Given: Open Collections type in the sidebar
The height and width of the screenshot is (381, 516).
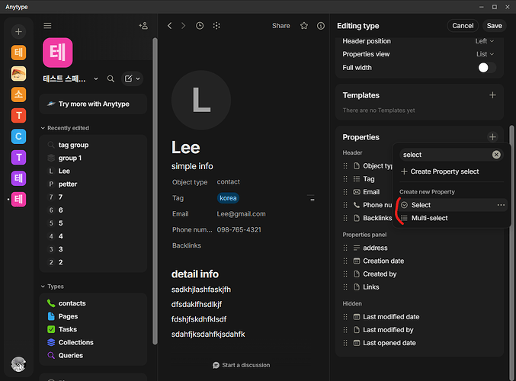Looking at the screenshot, I should [93, 342].
